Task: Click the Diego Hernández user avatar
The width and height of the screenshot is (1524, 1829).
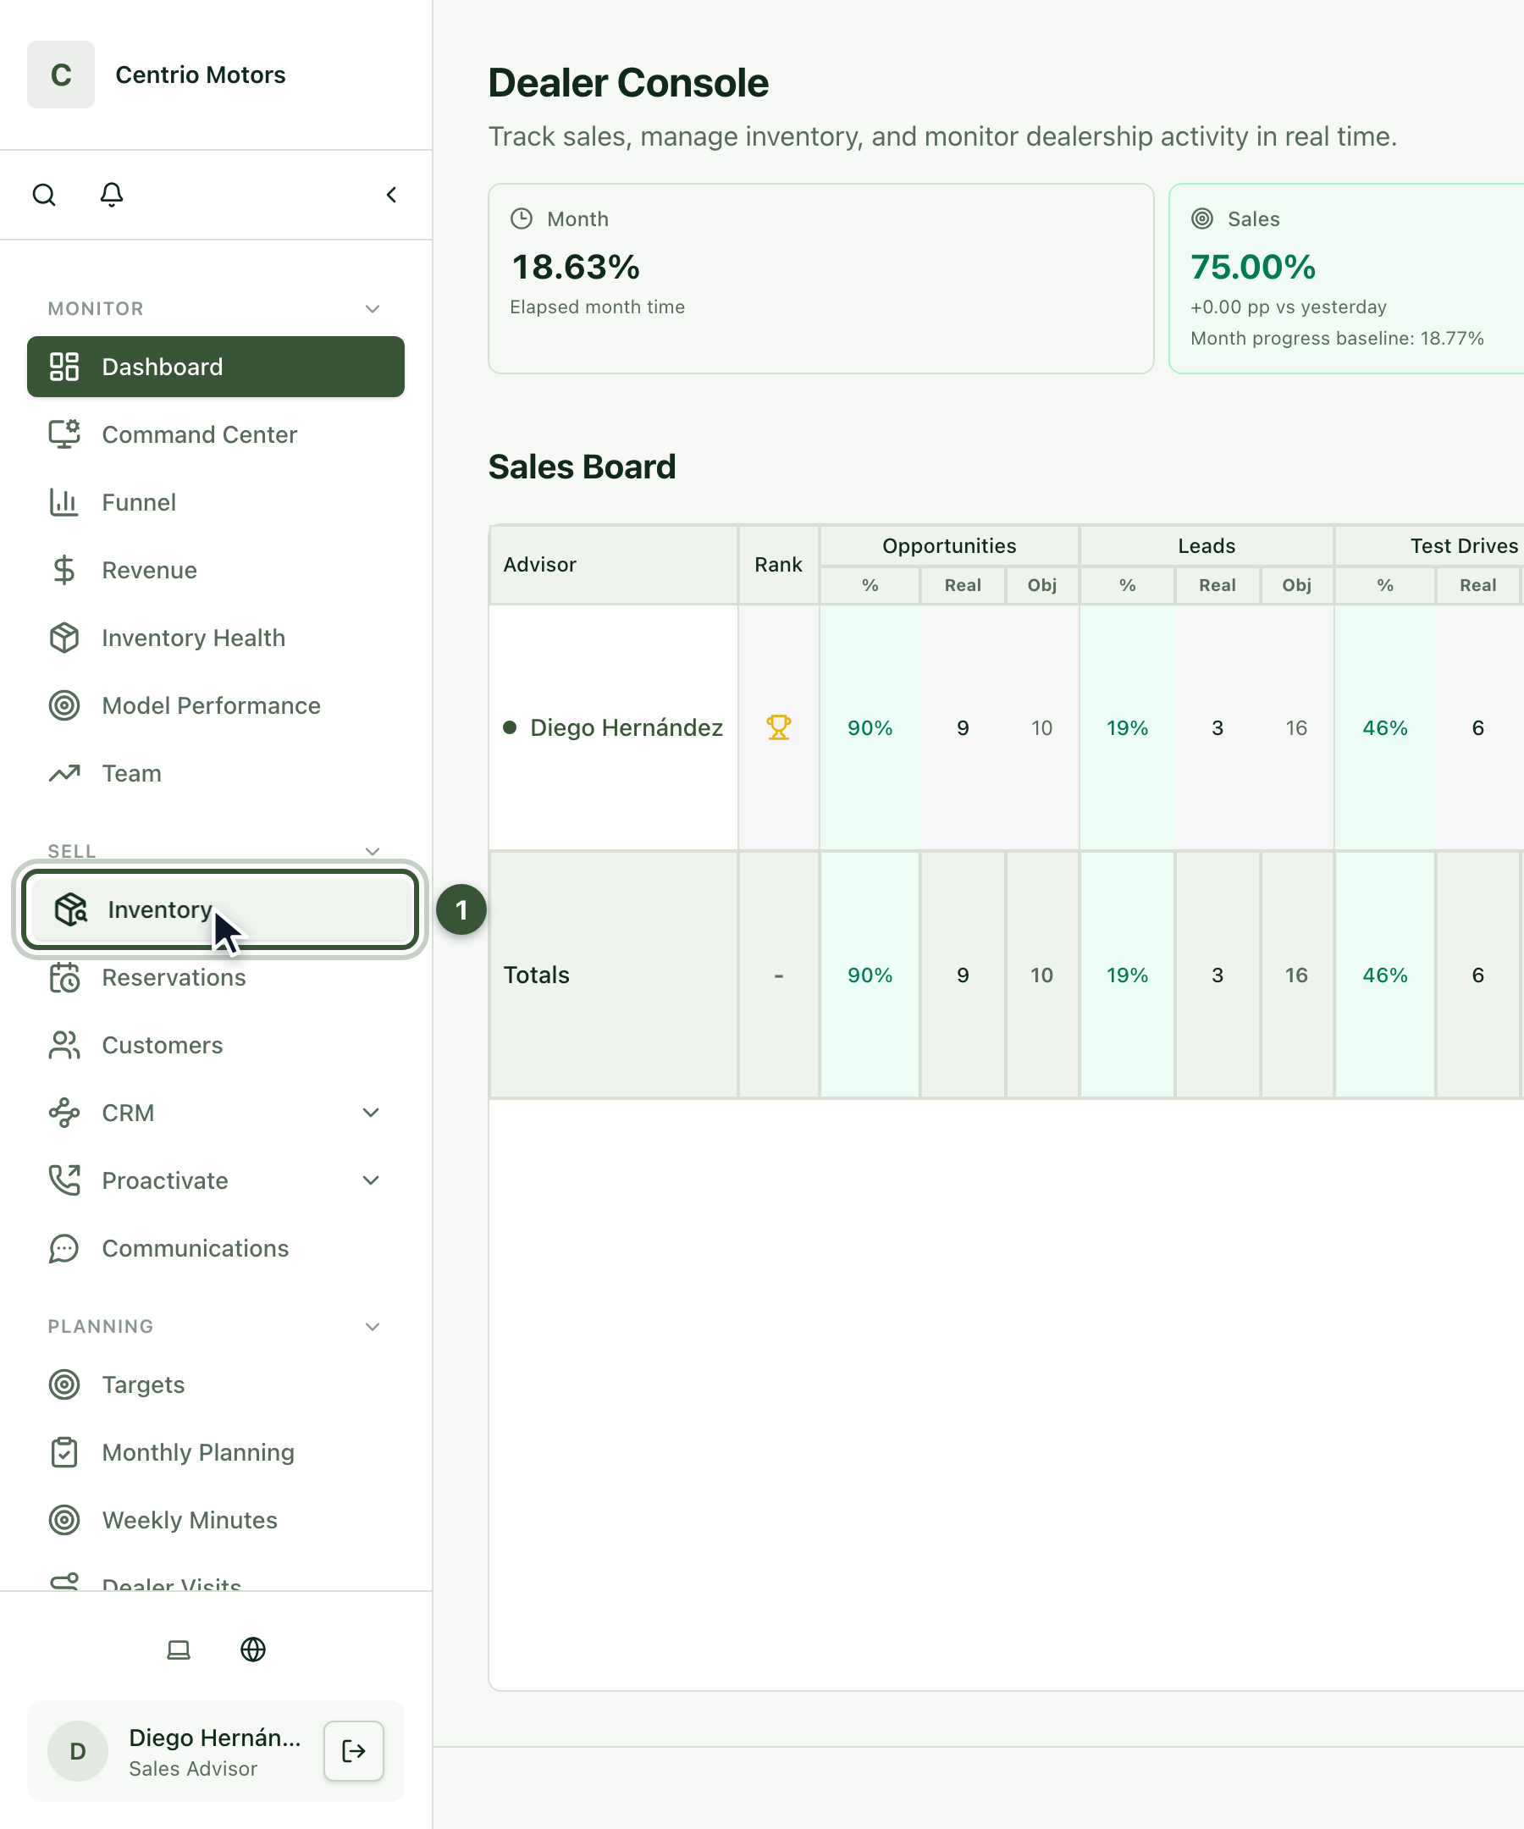Action: point(78,1750)
